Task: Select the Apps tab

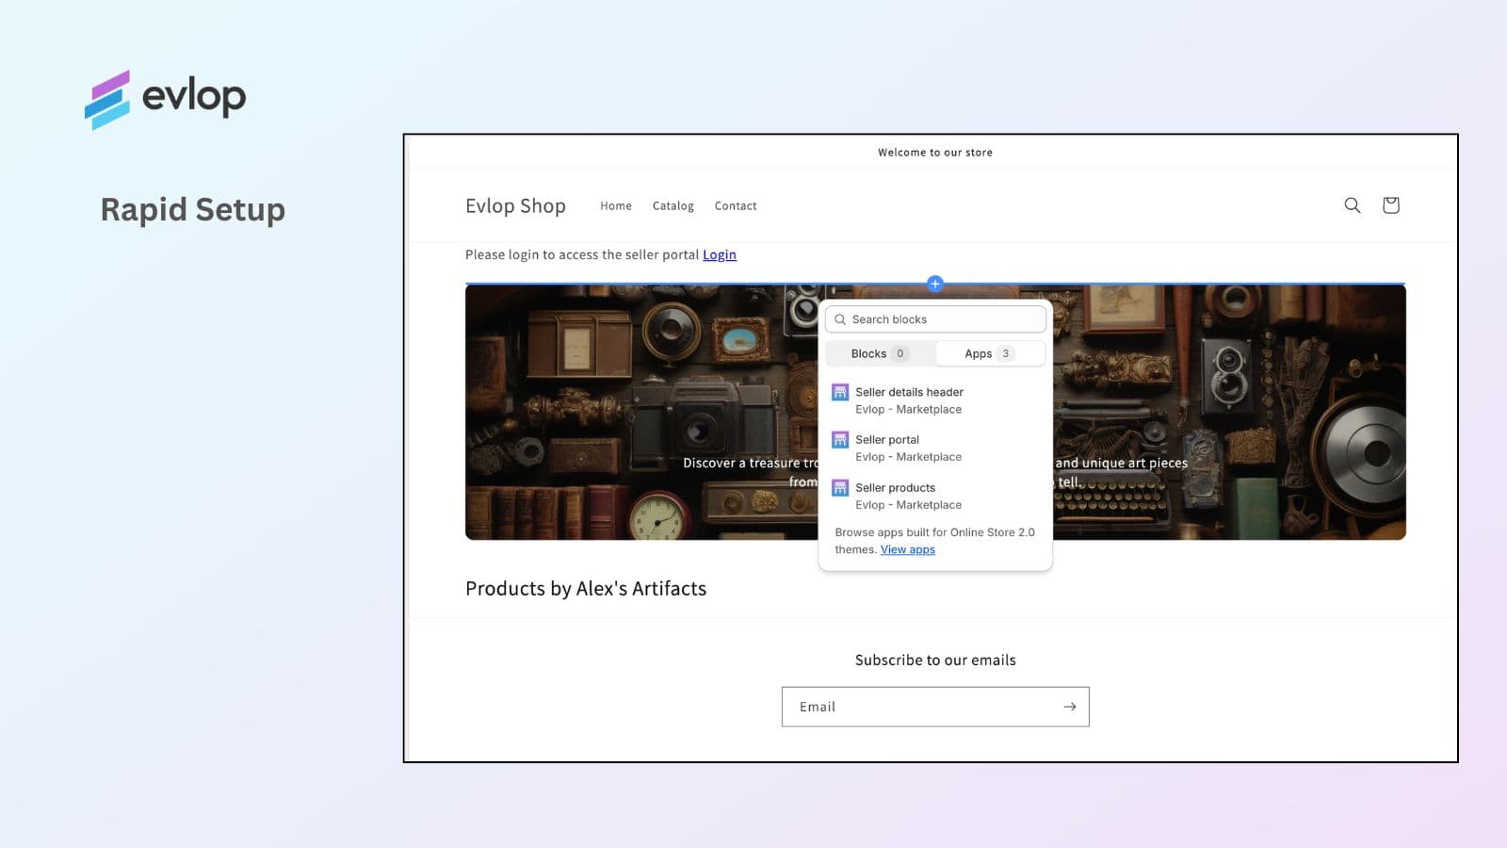Action: pos(988,354)
